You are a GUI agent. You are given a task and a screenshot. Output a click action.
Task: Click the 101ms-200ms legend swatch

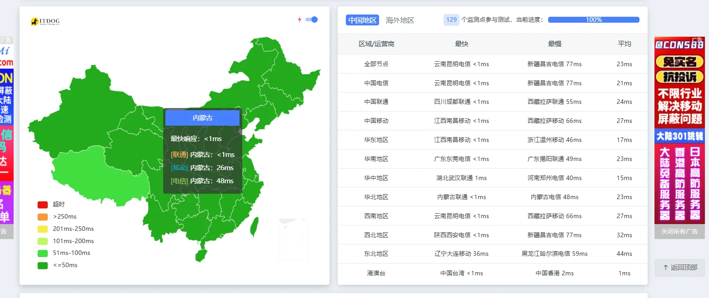pyautogui.click(x=42, y=241)
